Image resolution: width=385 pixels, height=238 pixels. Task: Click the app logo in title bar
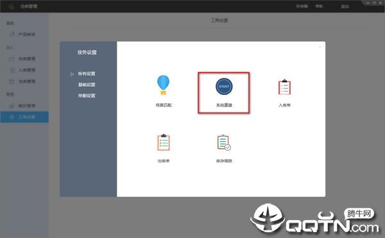pyautogui.click(x=12, y=6)
